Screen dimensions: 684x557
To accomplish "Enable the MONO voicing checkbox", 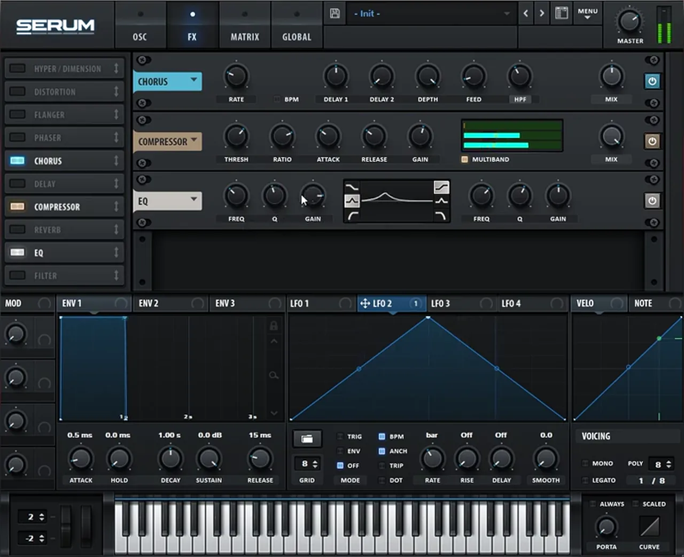I will (x=585, y=463).
